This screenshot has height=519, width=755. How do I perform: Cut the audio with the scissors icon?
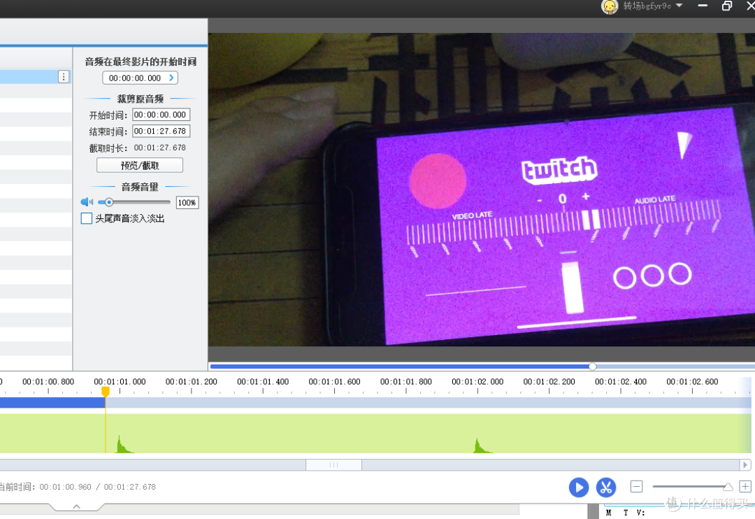[606, 488]
